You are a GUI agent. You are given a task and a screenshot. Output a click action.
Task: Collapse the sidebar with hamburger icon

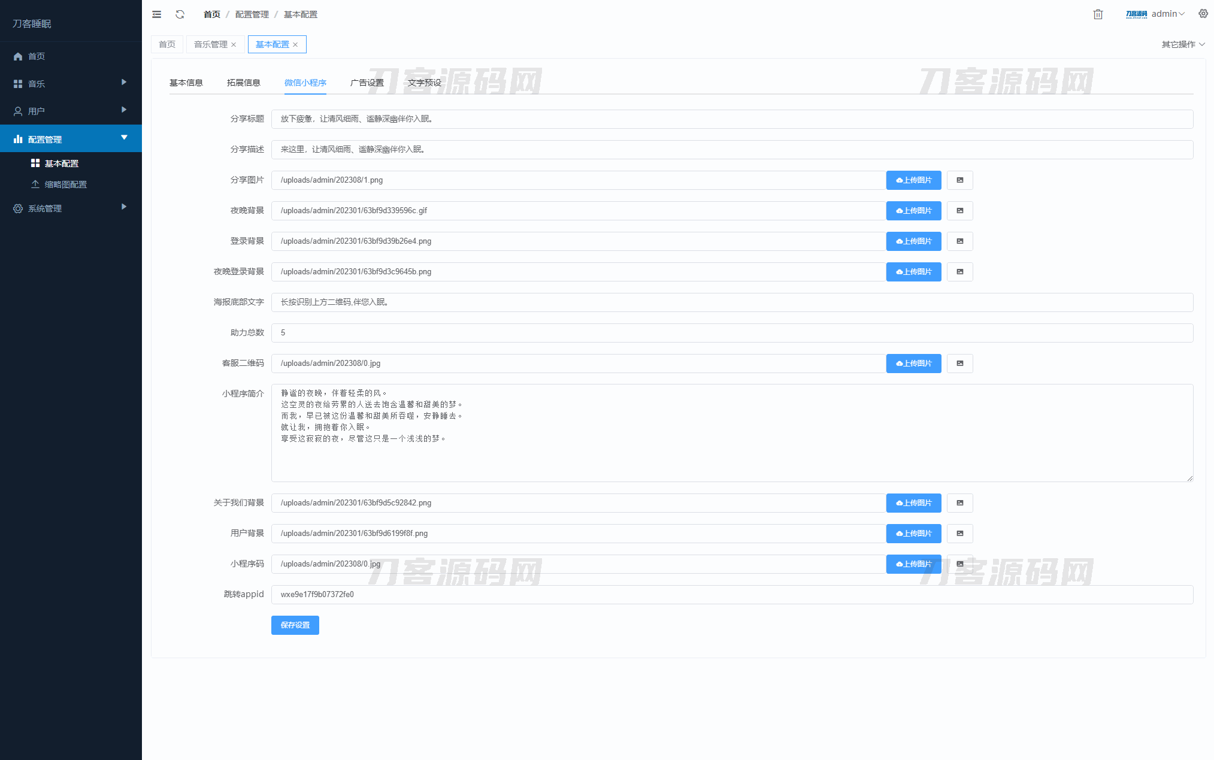click(157, 14)
